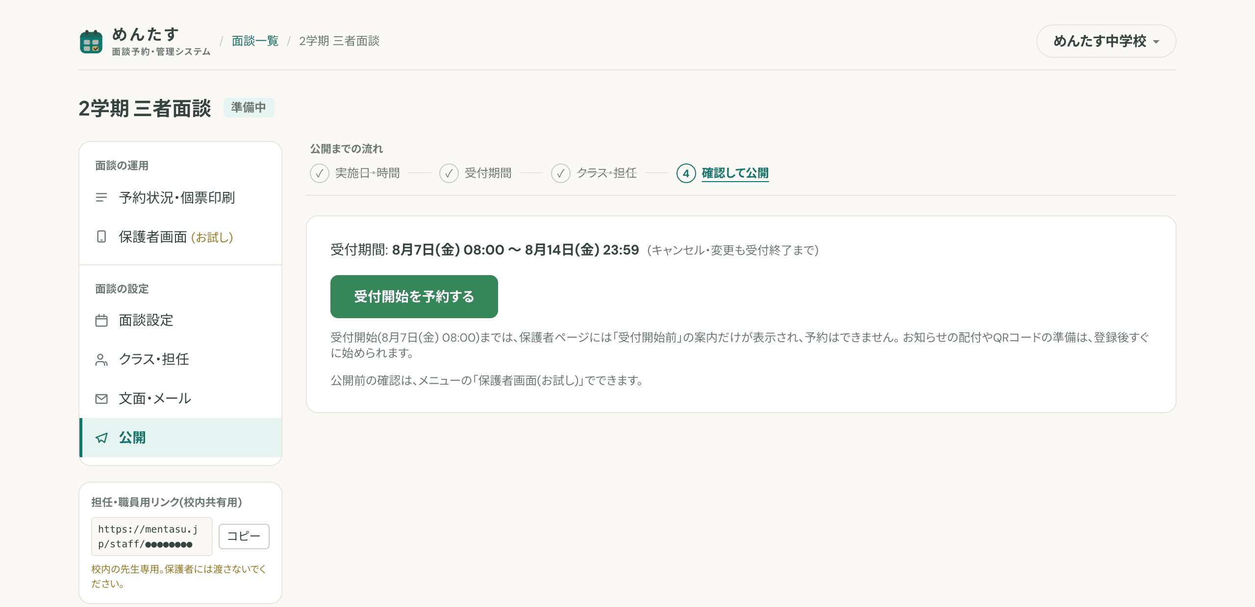Click the 2学期 三者面談 page heading
Viewport: 1255px width, 607px height.
(145, 108)
